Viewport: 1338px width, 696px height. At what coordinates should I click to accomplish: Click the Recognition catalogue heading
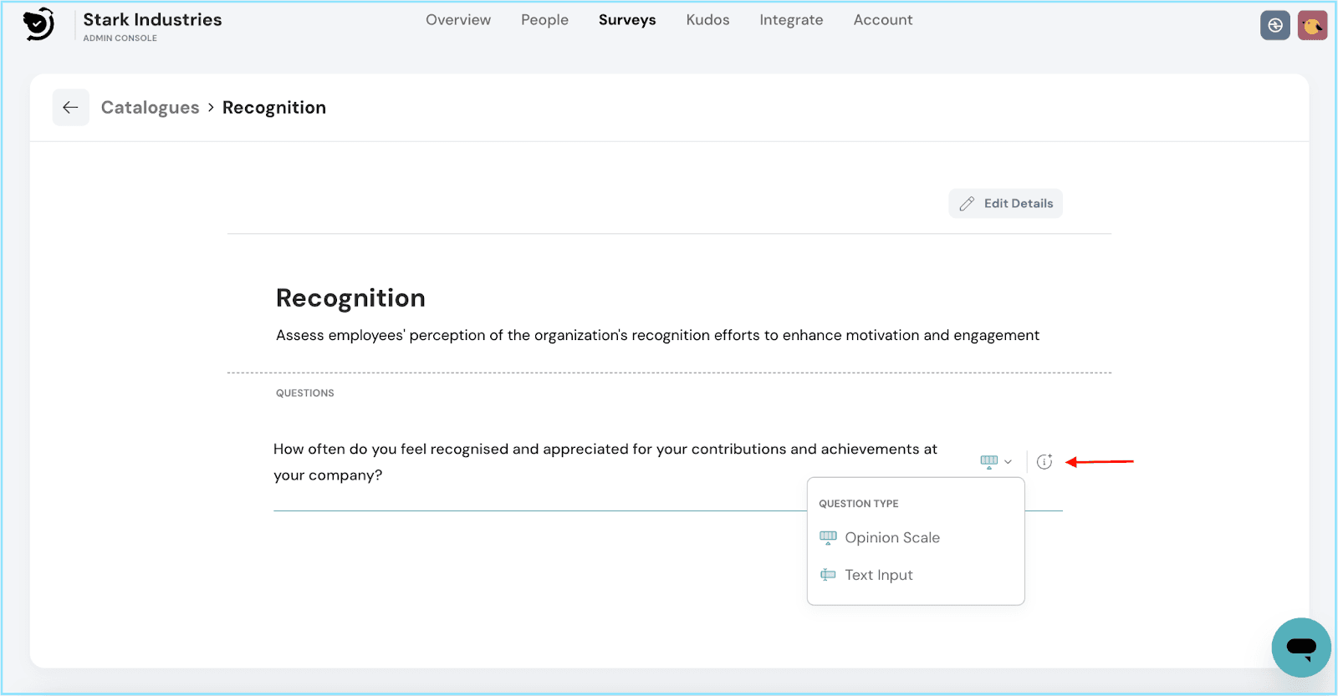click(x=350, y=298)
